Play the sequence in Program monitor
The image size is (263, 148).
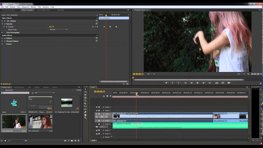click(198, 83)
